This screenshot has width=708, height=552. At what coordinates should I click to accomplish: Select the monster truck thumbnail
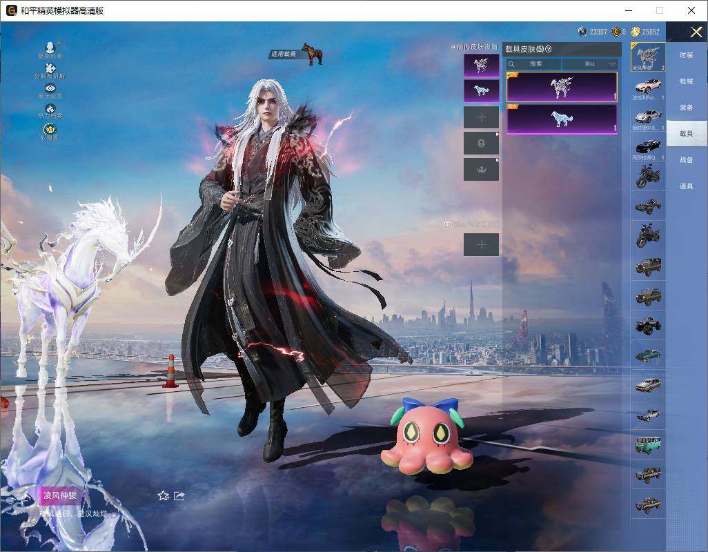[648, 326]
